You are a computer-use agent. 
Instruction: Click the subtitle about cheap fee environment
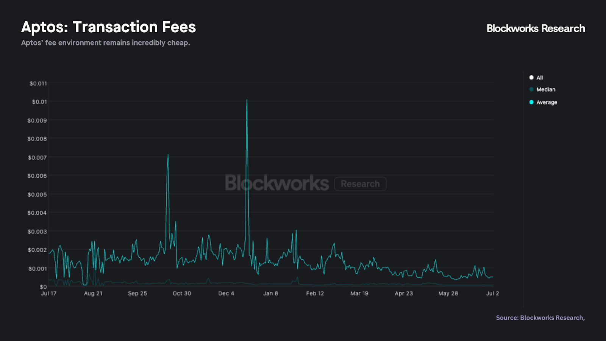106,43
